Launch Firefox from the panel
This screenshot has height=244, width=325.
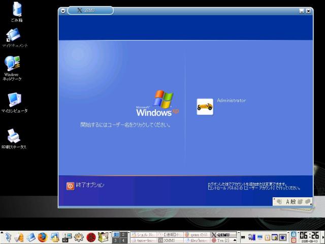click(x=43, y=237)
